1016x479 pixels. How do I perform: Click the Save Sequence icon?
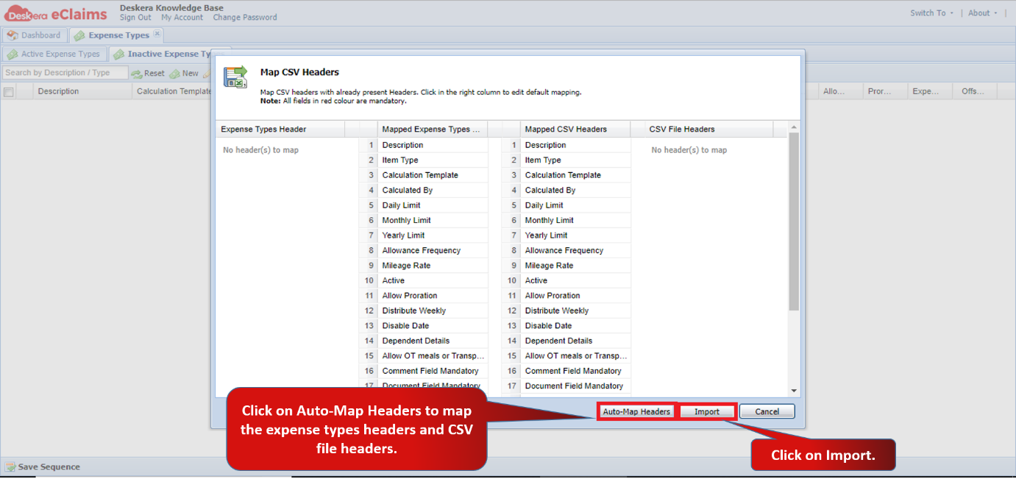10,467
